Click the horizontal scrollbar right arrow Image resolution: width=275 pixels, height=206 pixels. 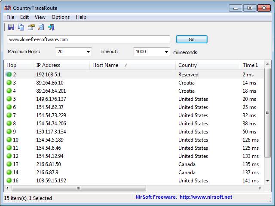click(260, 188)
